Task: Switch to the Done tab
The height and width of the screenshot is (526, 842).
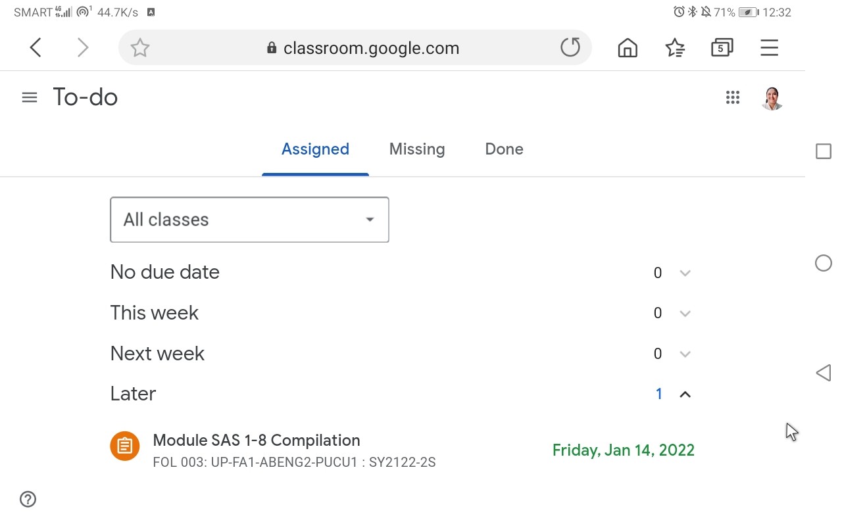Action: tap(504, 149)
